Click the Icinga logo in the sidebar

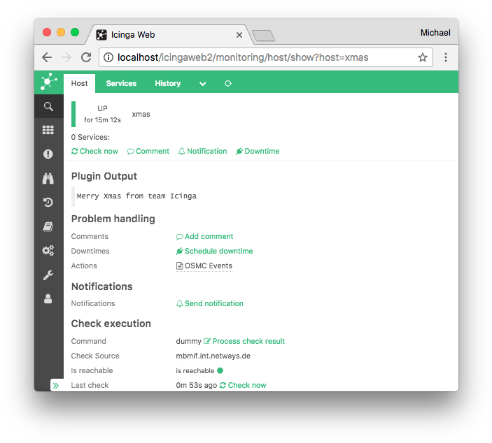pyautogui.click(x=48, y=82)
